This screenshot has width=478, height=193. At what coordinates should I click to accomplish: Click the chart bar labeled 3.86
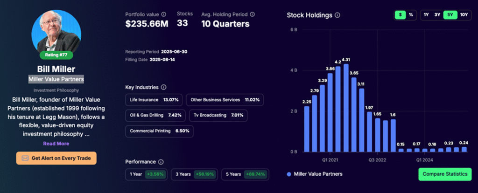pos(330,113)
